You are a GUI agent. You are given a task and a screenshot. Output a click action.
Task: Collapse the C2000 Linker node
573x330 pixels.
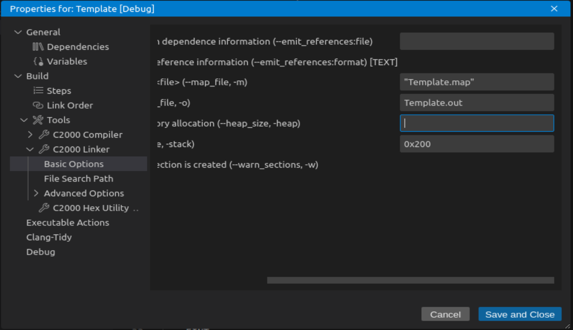coord(30,149)
